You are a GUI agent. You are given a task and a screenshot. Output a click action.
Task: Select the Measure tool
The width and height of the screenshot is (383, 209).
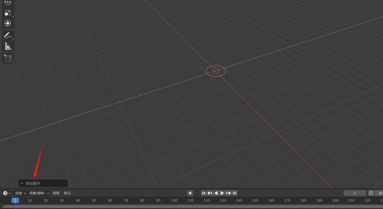click(x=8, y=46)
